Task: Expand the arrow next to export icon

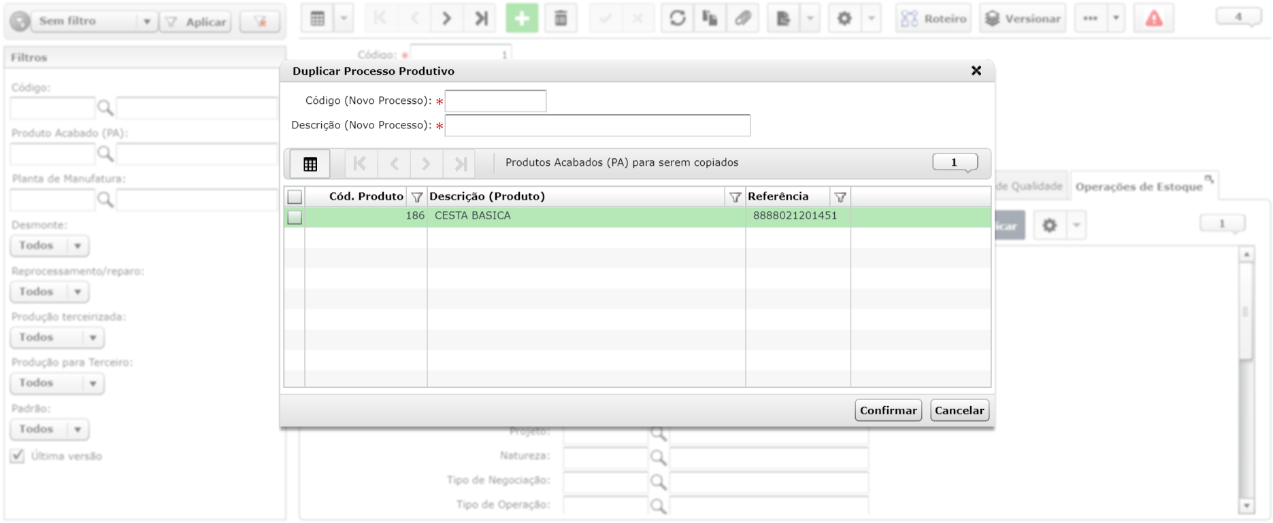Action: coord(810,18)
